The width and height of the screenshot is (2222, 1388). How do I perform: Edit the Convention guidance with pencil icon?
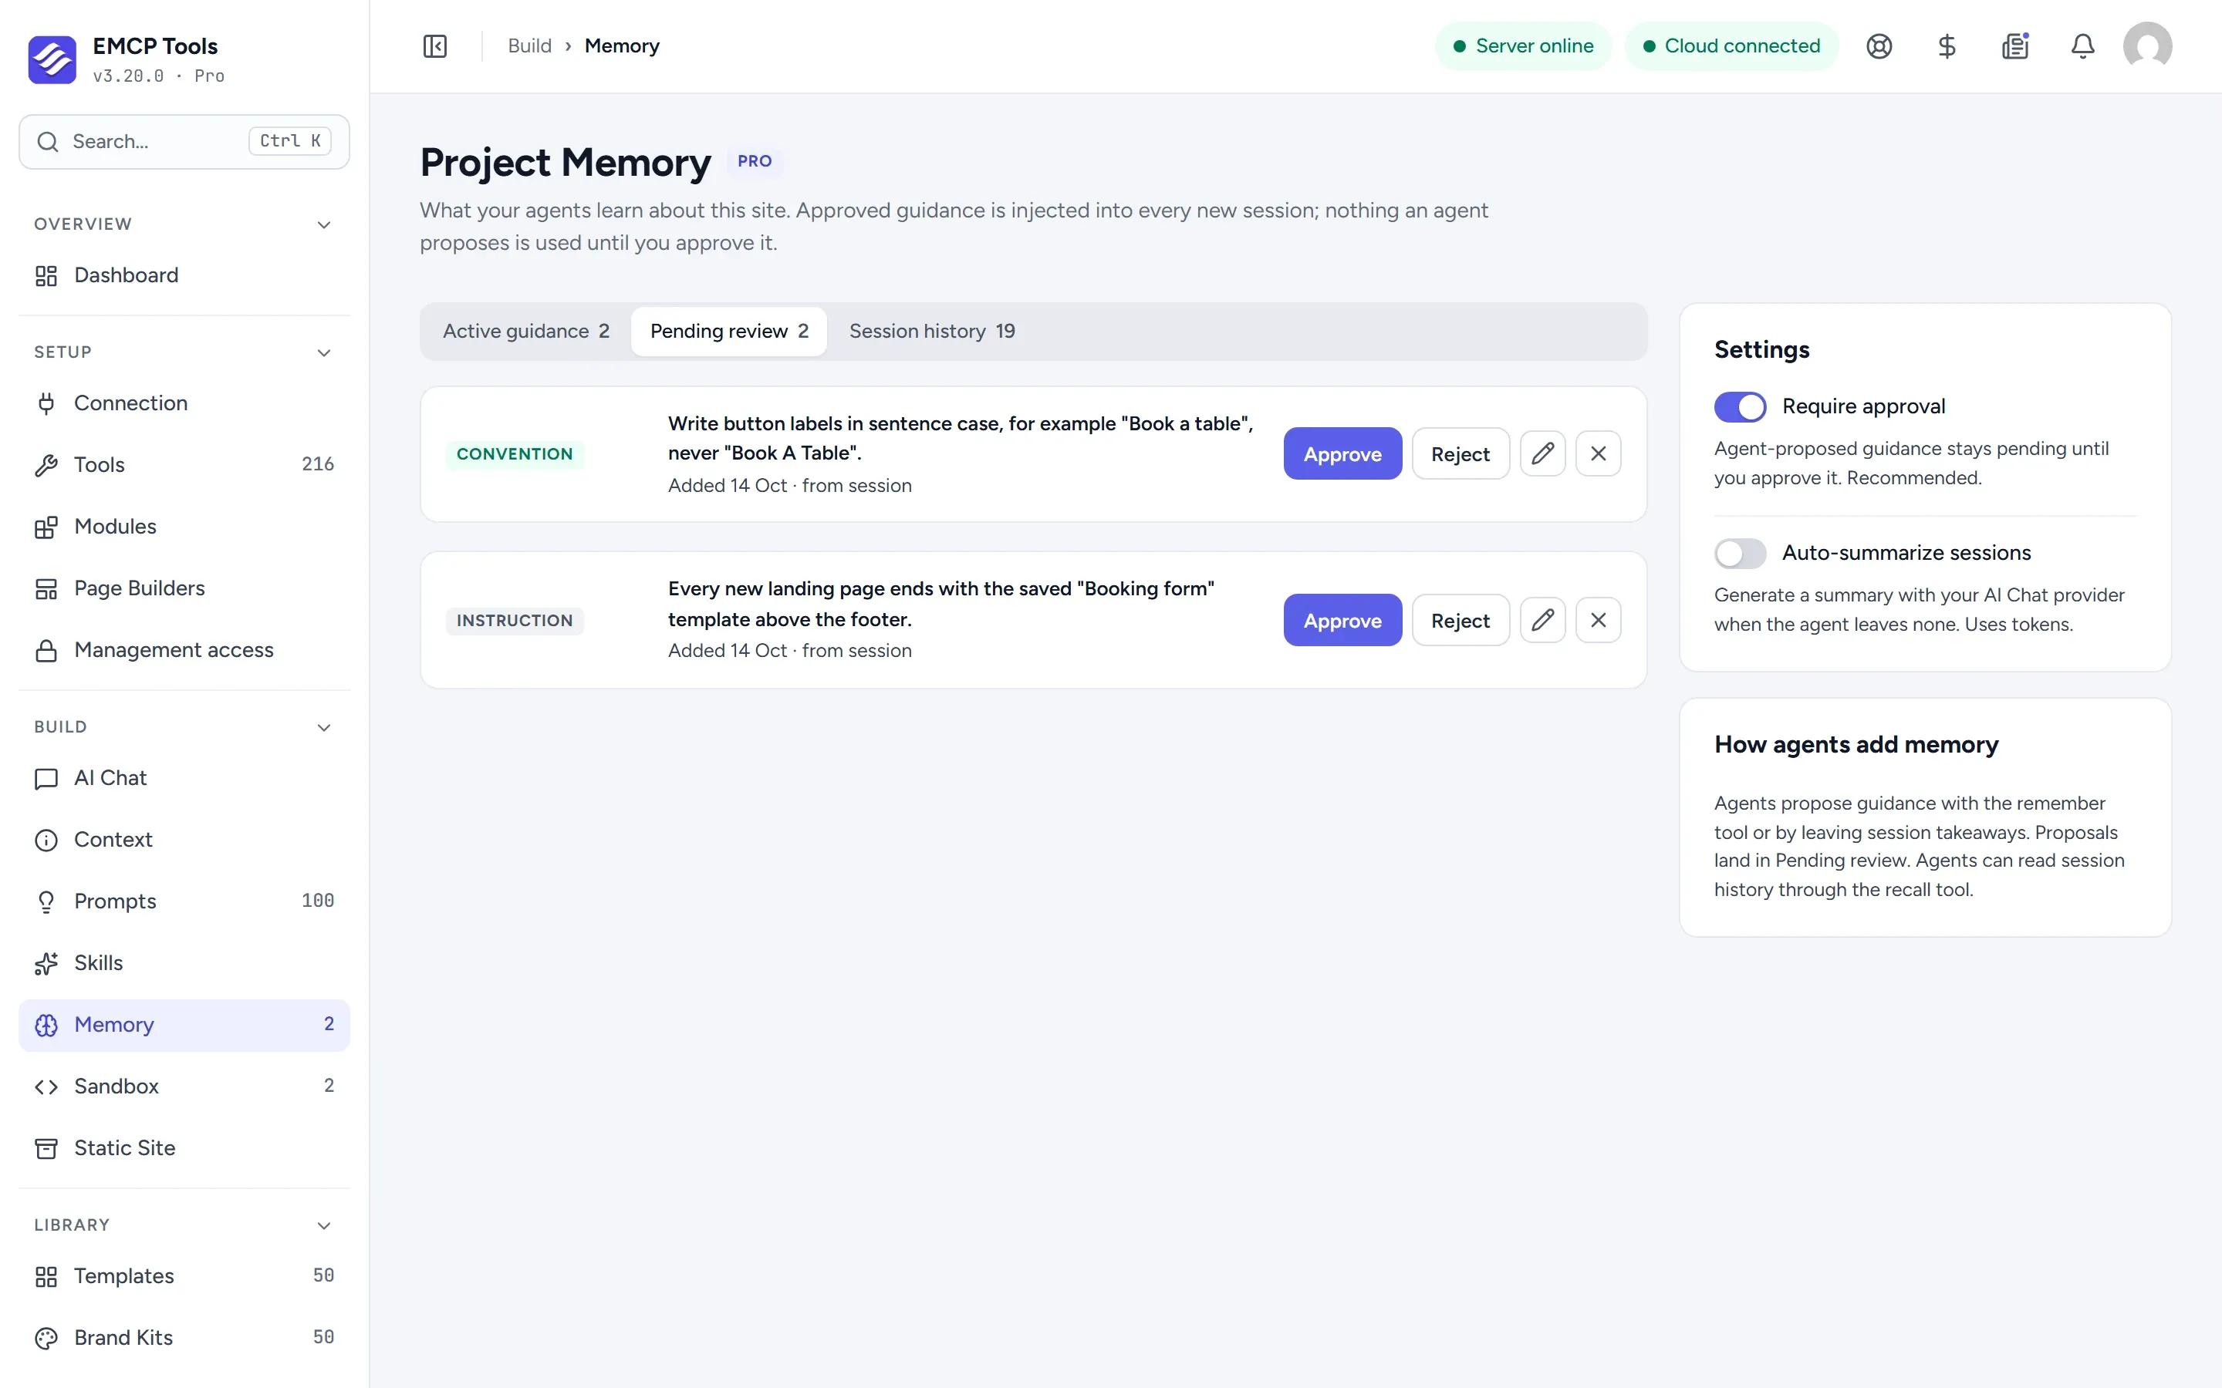click(x=1542, y=453)
